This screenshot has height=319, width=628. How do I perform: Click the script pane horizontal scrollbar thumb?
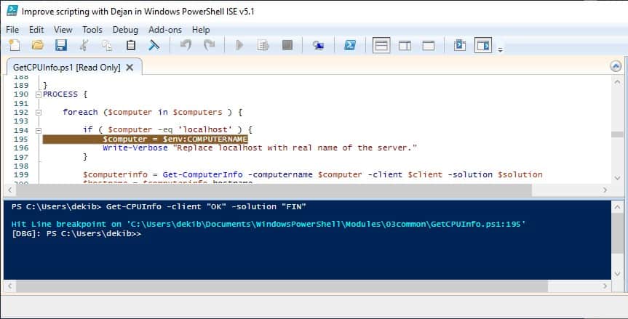coord(274,190)
